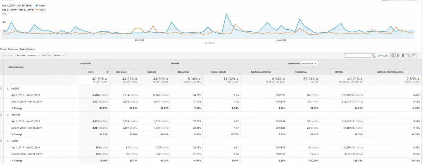Click the Plot Rows button
Viewport: 423px width, 165px height.
pyautogui.click(x=8, y=55)
